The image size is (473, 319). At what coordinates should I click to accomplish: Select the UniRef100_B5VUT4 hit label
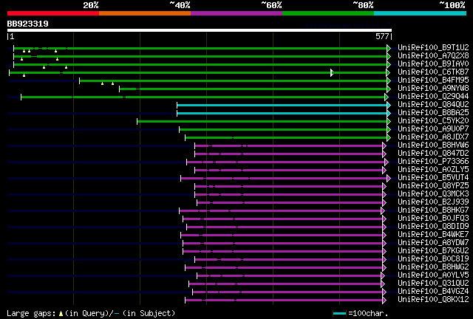click(433, 177)
